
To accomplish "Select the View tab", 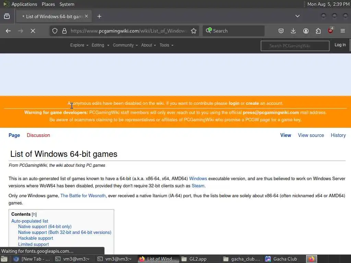I will pos(286,135).
